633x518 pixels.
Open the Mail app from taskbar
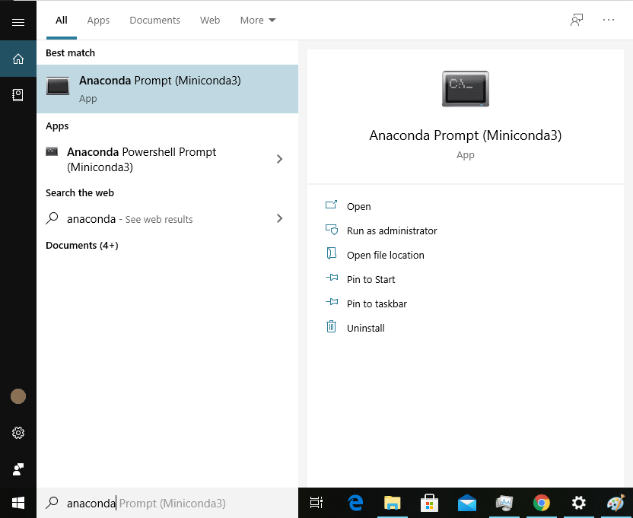point(467,504)
